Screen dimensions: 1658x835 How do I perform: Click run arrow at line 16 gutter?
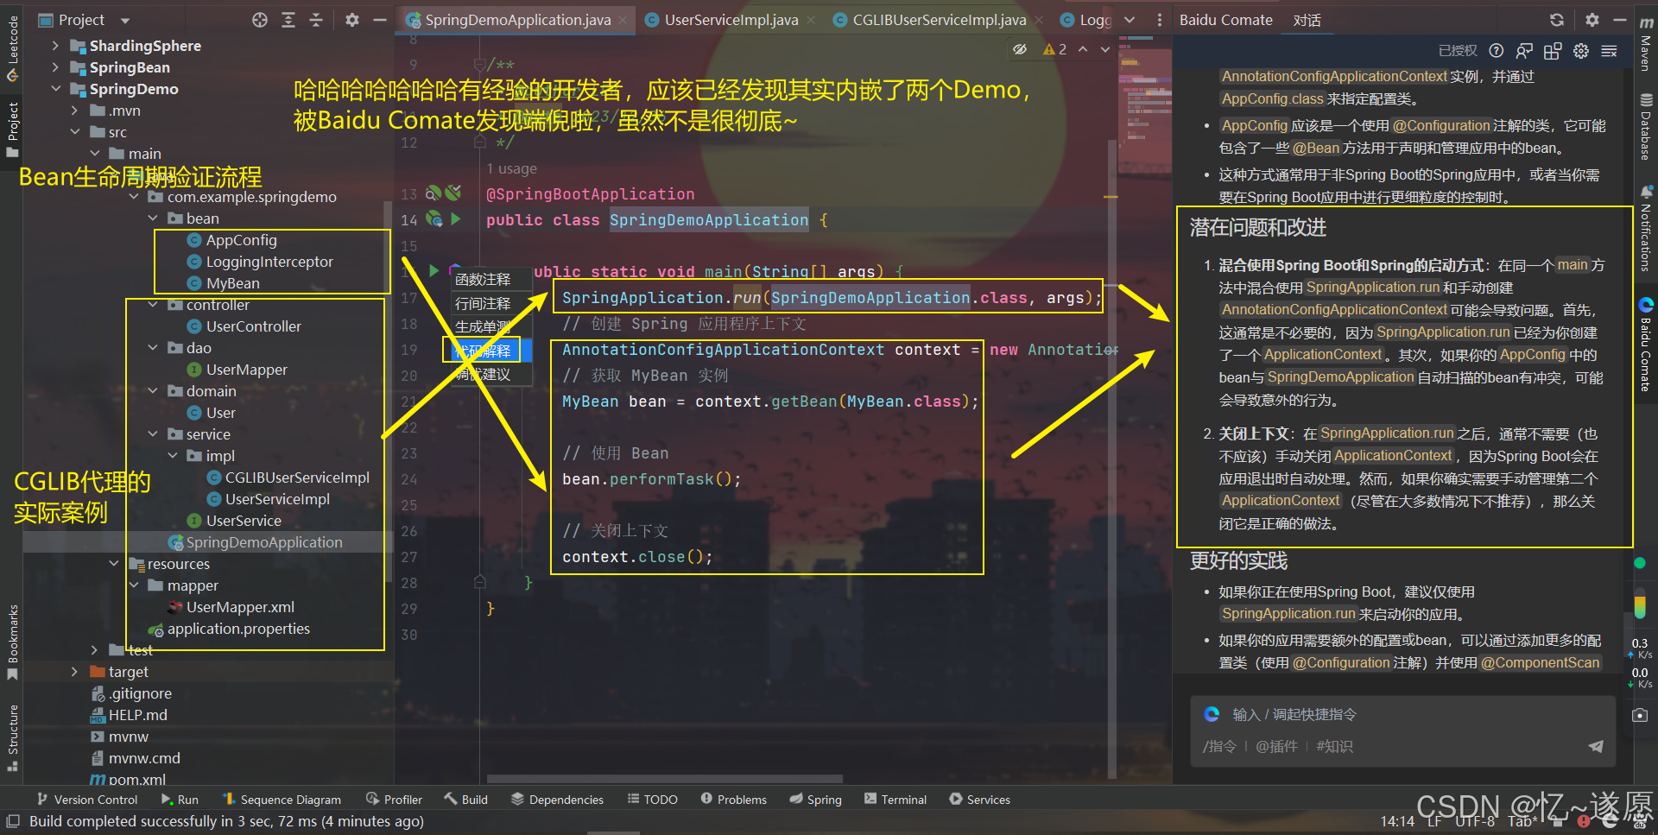tap(434, 270)
